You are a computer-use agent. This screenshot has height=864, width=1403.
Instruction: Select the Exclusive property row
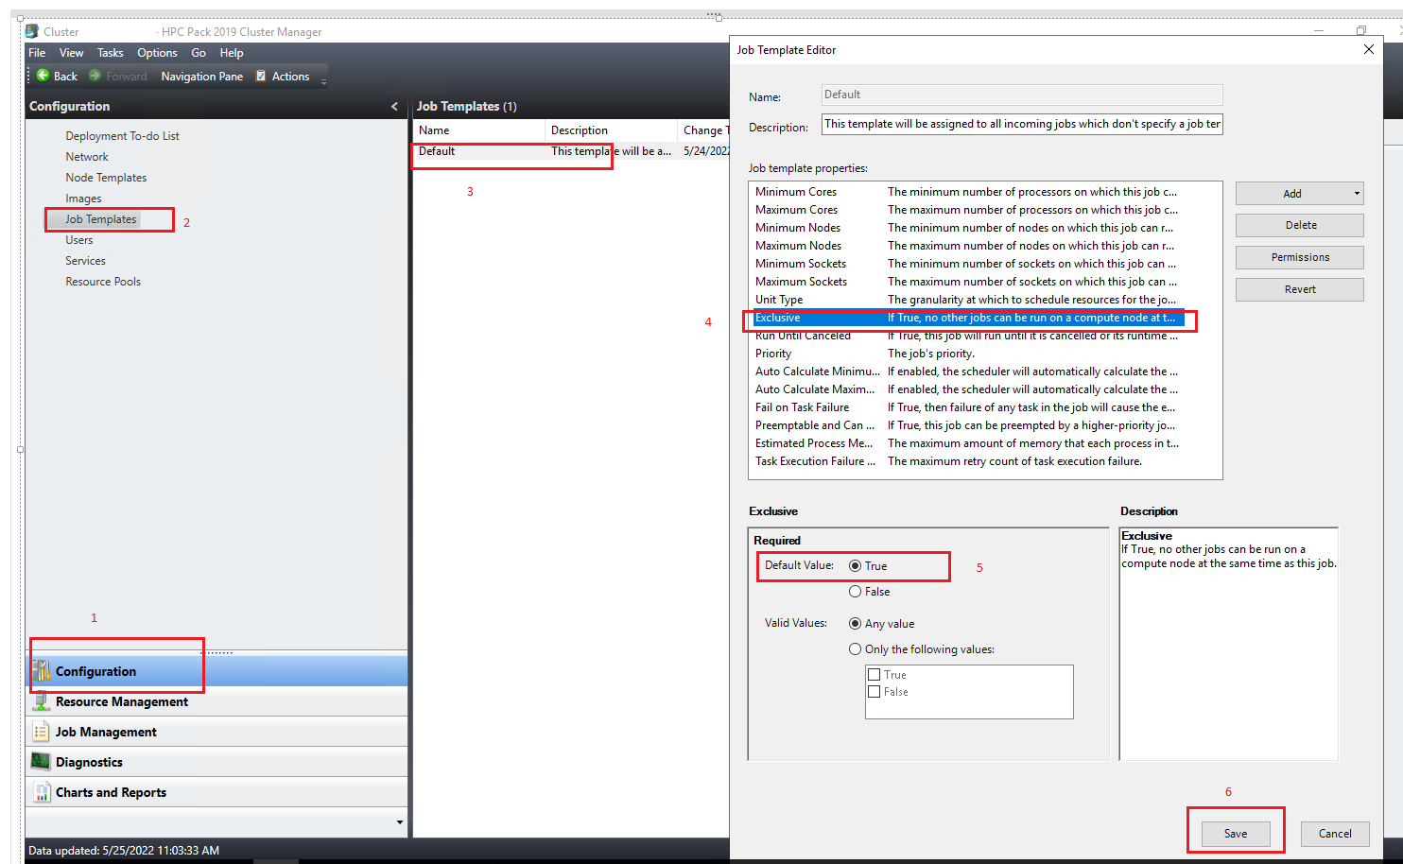(x=966, y=318)
